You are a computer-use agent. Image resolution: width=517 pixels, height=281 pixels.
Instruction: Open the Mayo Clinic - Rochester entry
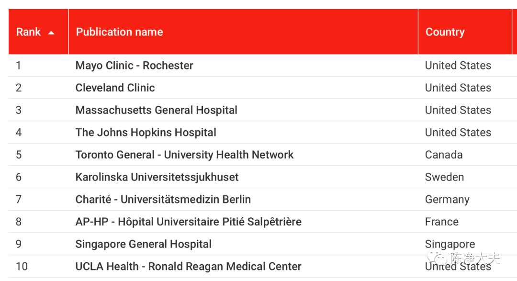pos(134,65)
